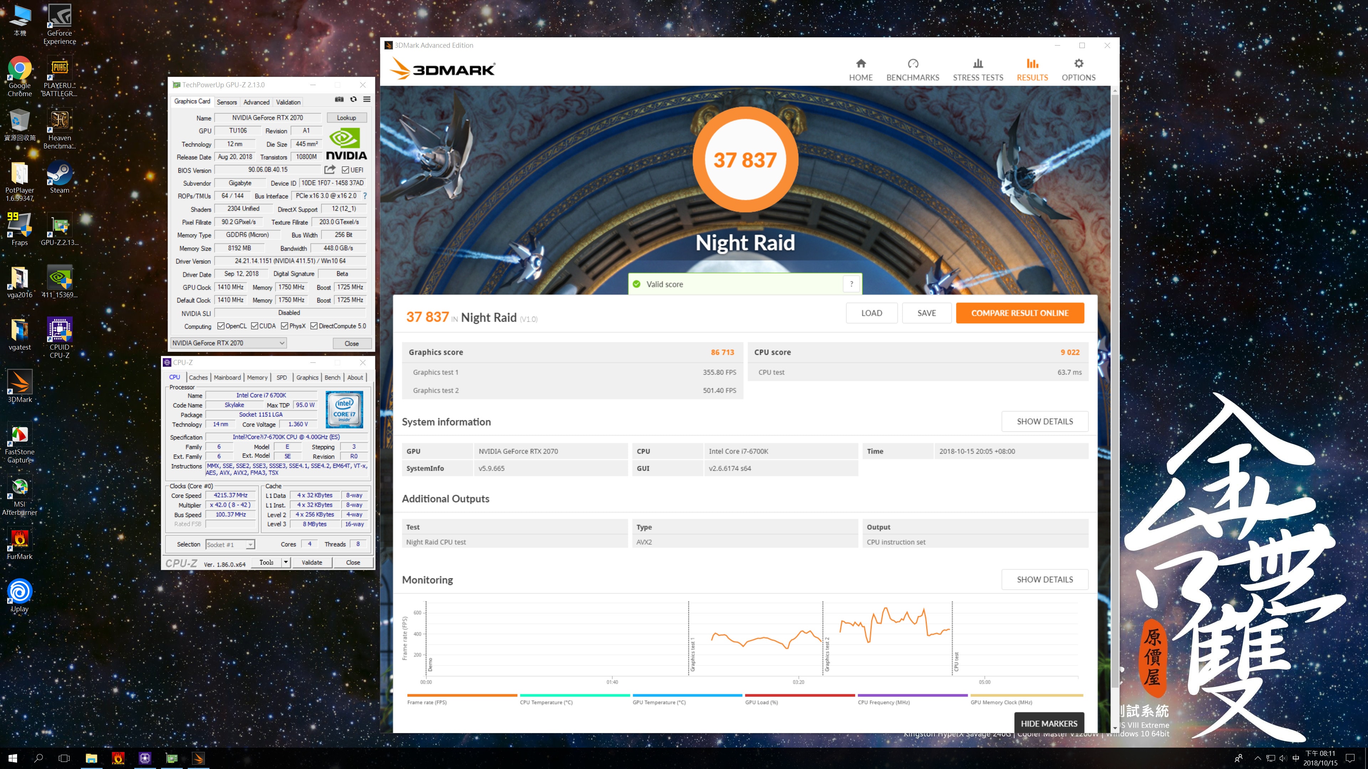
Task: Click the CPU-Z Tools button
Action: click(266, 563)
